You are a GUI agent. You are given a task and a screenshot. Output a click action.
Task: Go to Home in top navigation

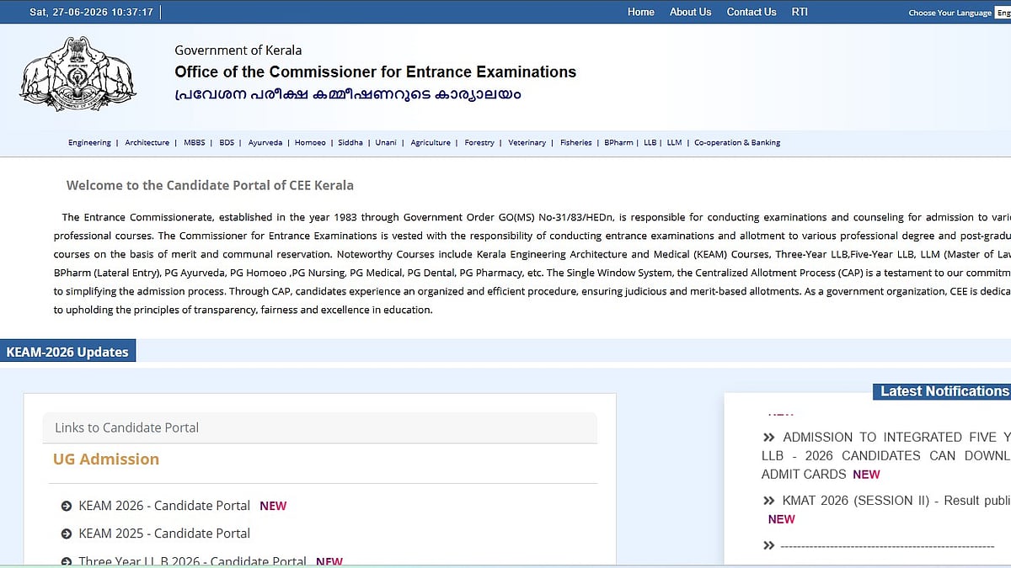tap(641, 12)
